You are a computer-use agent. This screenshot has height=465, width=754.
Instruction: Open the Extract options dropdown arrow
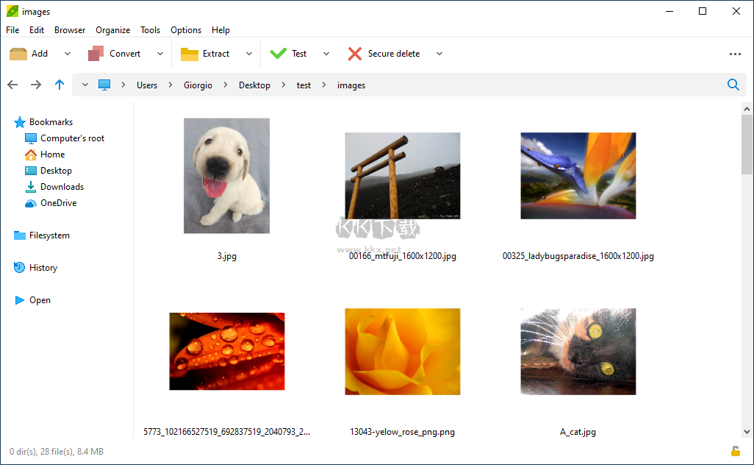click(x=248, y=54)
